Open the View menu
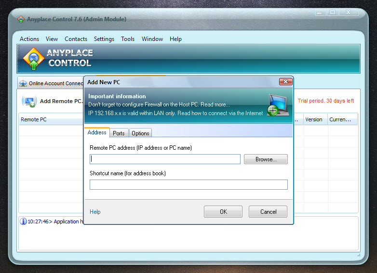The width and height of the screenshot is (377, 273). point(52,39)
